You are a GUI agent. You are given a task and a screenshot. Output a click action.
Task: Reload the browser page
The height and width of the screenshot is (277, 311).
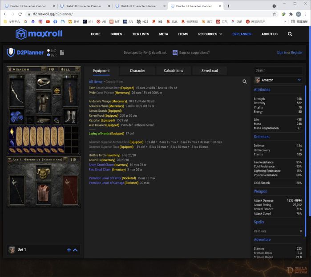pos(20,14)
